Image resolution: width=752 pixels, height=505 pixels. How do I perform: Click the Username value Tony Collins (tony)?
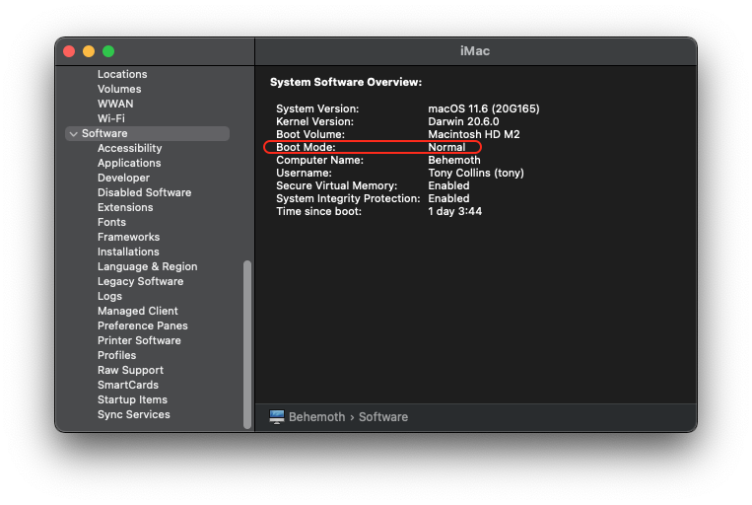tap(476, 174)
